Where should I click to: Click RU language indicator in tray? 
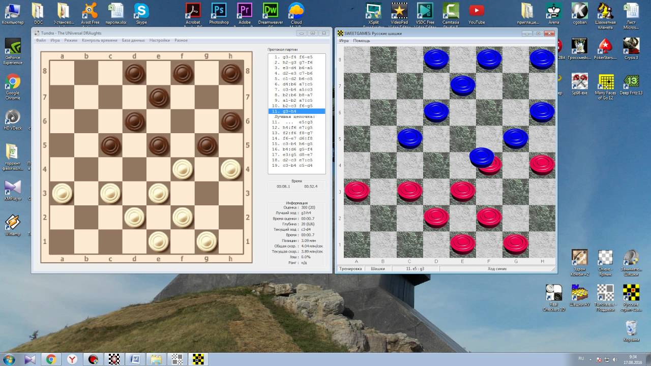coord(581,359)
